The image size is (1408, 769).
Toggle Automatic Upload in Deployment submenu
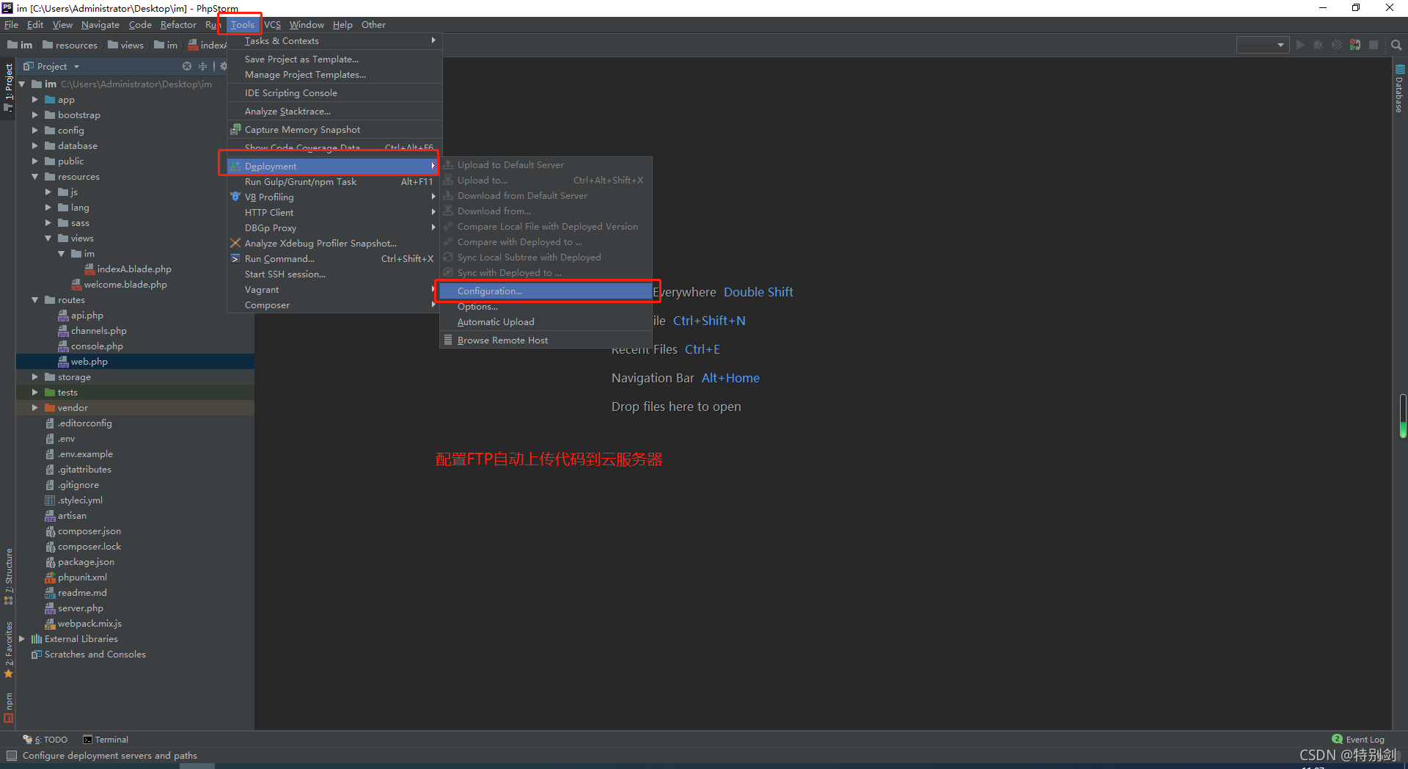[x=546, y=322]
